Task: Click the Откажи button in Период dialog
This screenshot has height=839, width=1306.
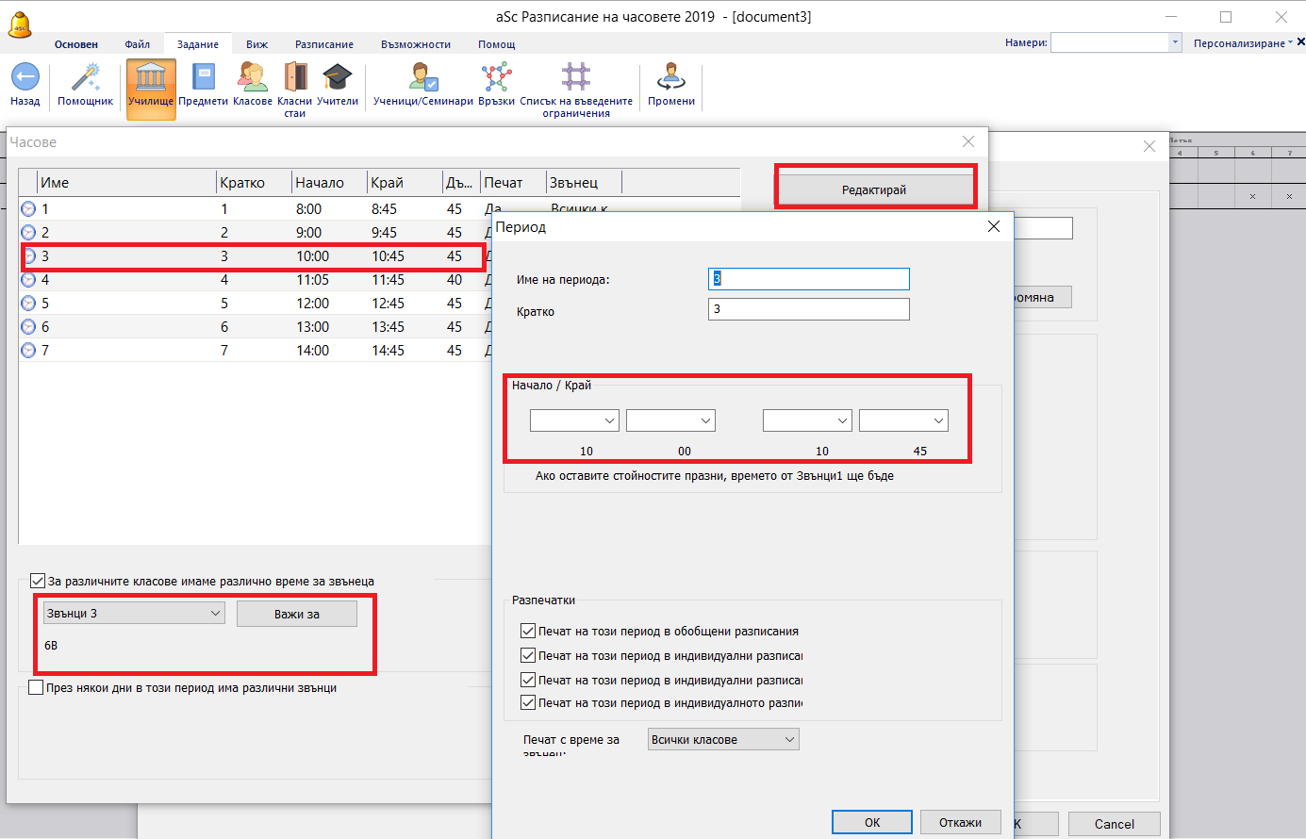Action: pyautogui.click(x=960, y=823)
